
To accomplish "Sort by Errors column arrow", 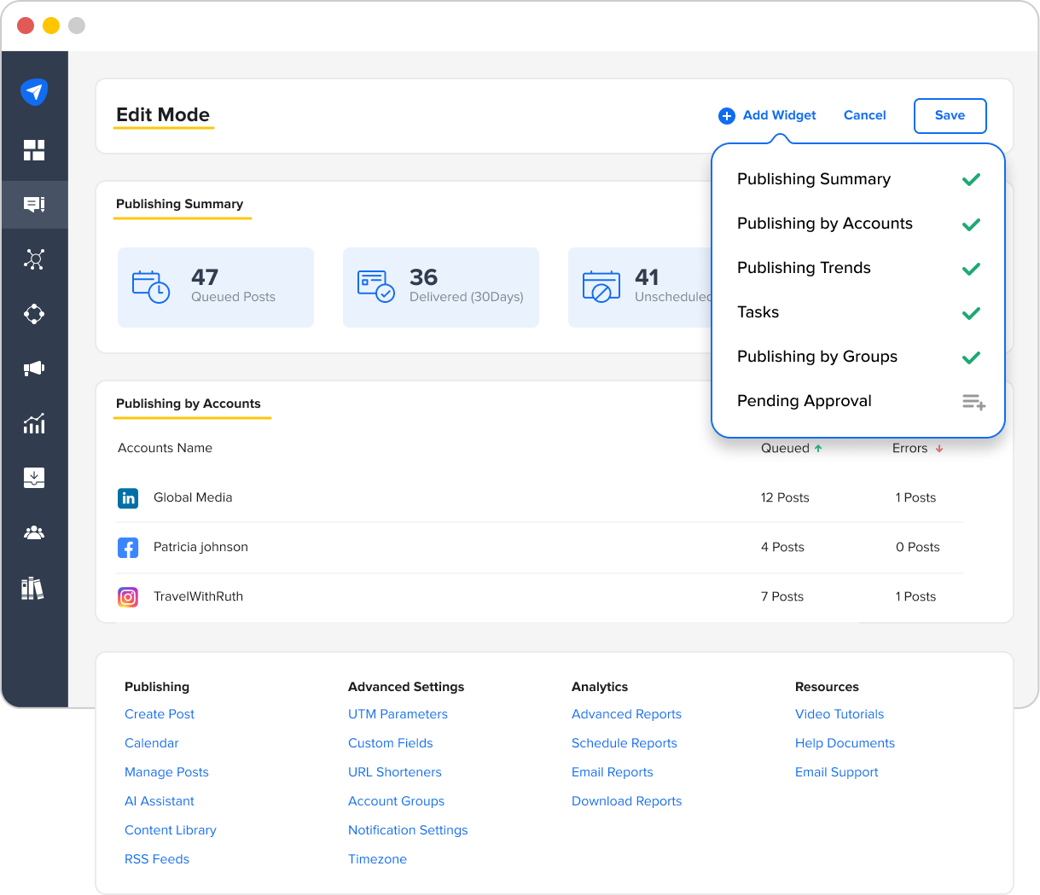I will click(x=939, y=449).
